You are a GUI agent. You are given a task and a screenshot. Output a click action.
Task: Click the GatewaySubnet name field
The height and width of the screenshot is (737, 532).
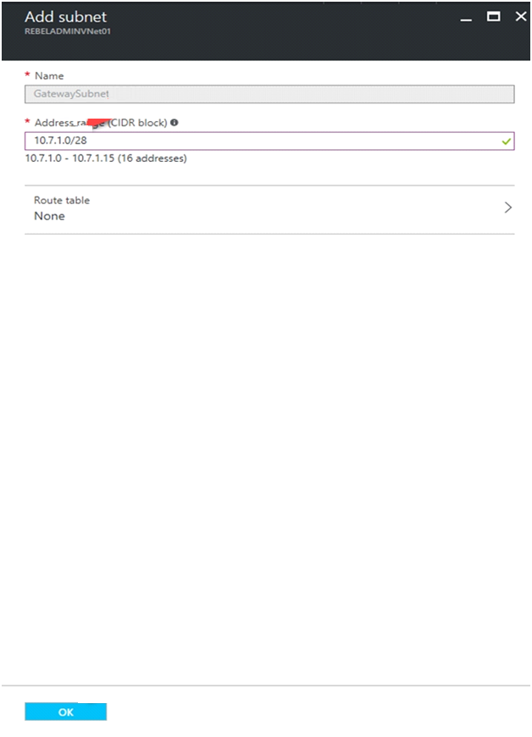(269, 94)
